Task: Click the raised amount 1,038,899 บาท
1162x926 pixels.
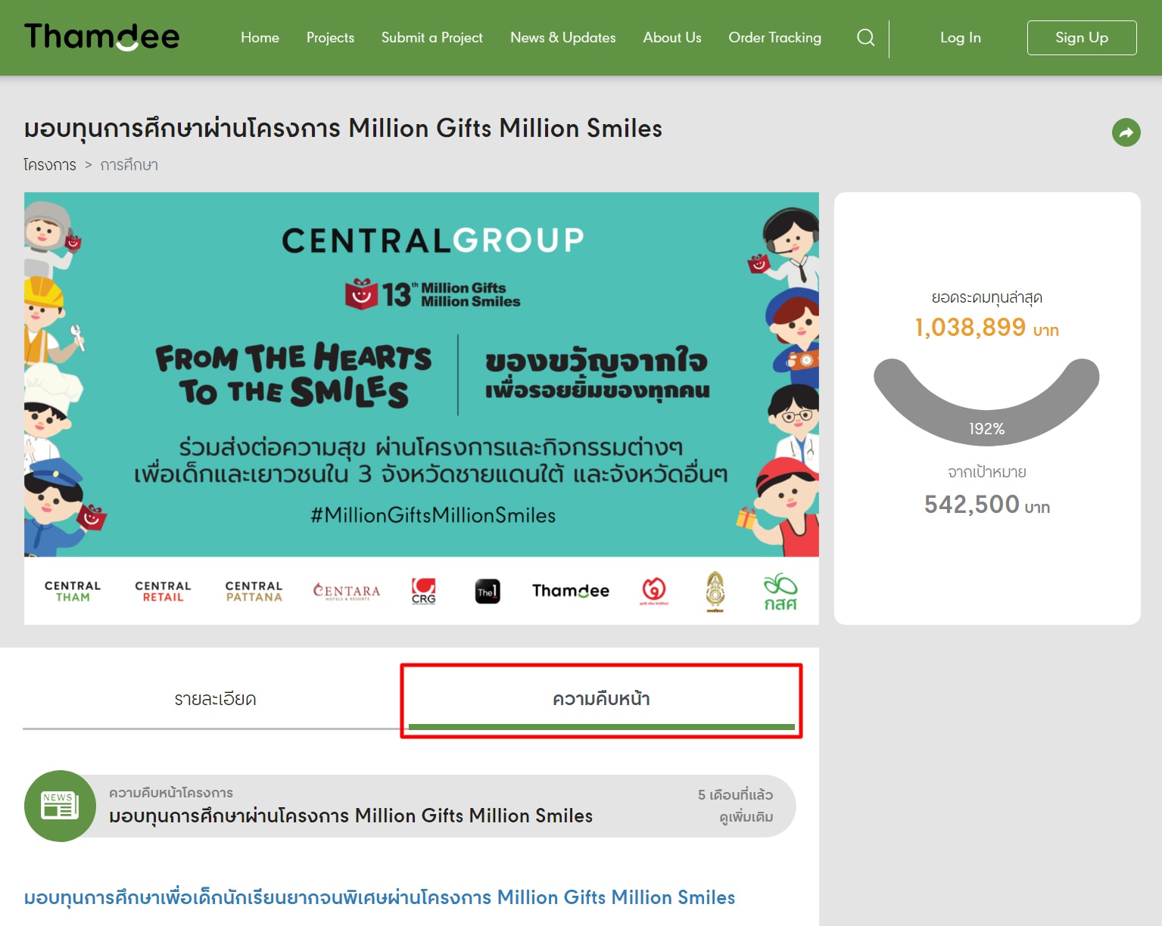Action: 986,328
